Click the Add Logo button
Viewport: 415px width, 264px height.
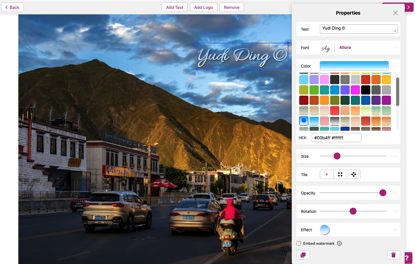(x=203, y=7)
